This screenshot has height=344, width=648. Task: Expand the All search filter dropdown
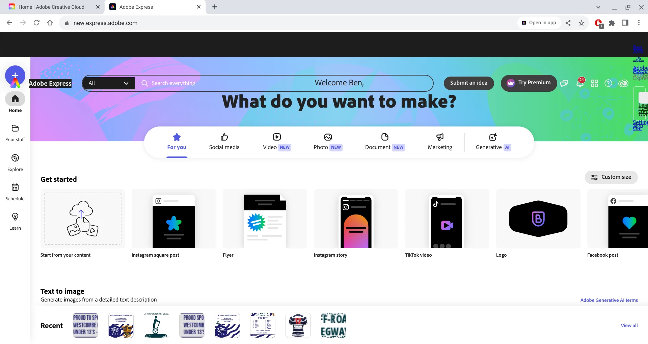(108, 83)
